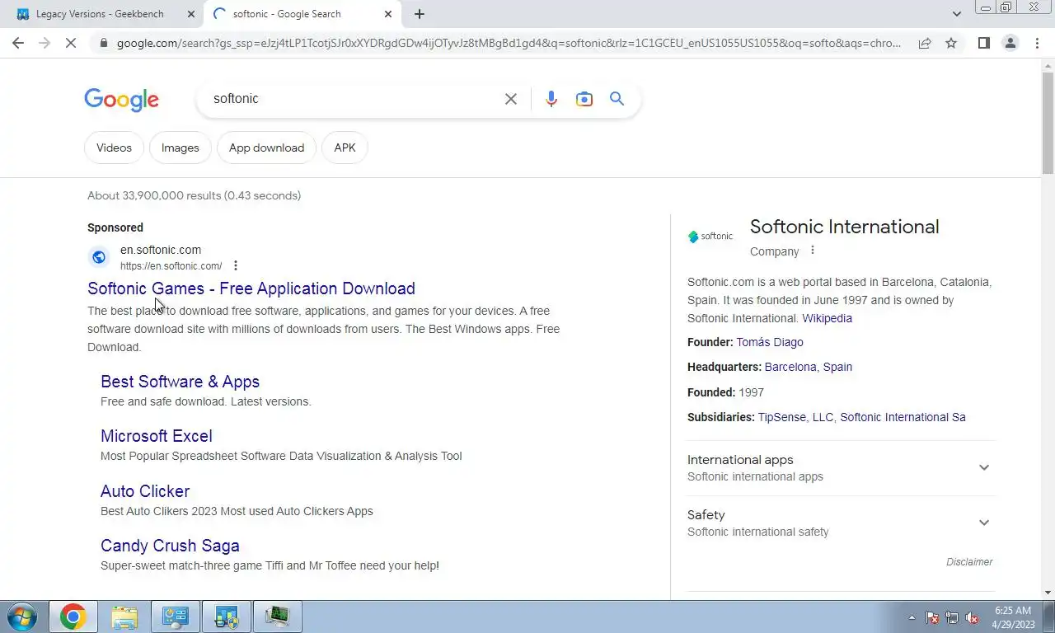Filter results by Images

tap(180, 148)
